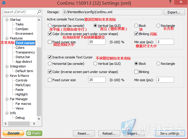
Task: Open the Status bar settings page
Action: click(x=23, y=57)
